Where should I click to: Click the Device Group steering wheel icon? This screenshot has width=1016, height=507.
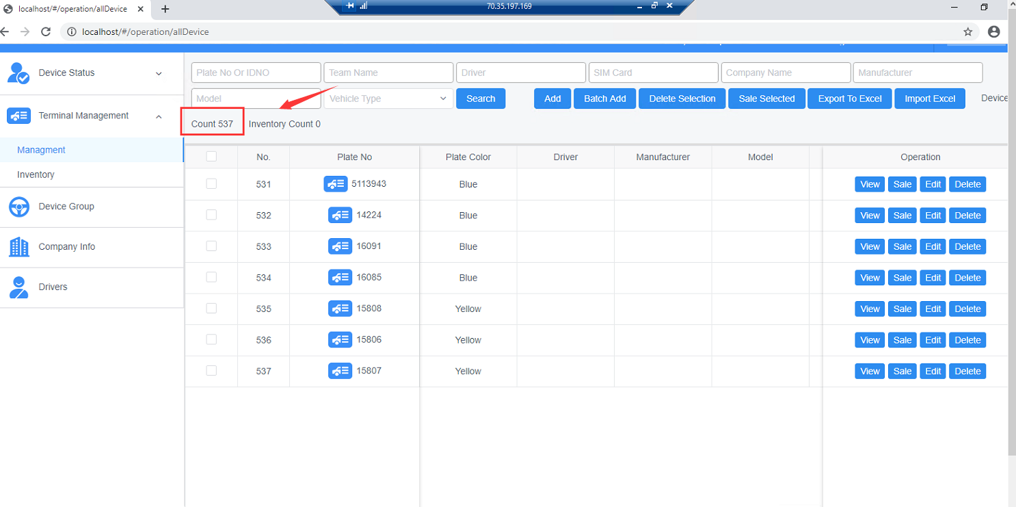coord(18,207)
